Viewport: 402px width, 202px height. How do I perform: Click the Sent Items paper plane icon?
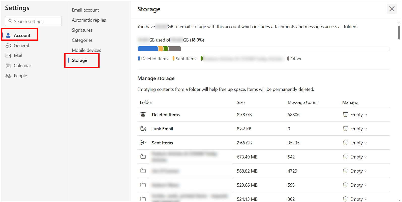143,143
